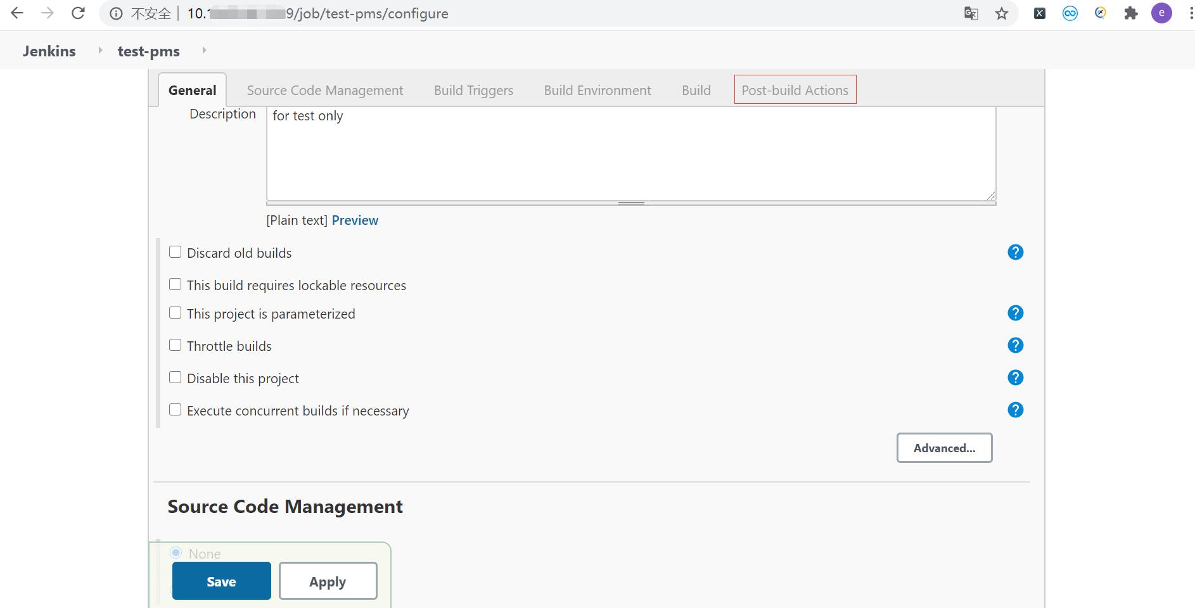The height and width of the screenshot is (608, 1195).
Task: Open help for This project is parameterized
Action: [1016, 313]
